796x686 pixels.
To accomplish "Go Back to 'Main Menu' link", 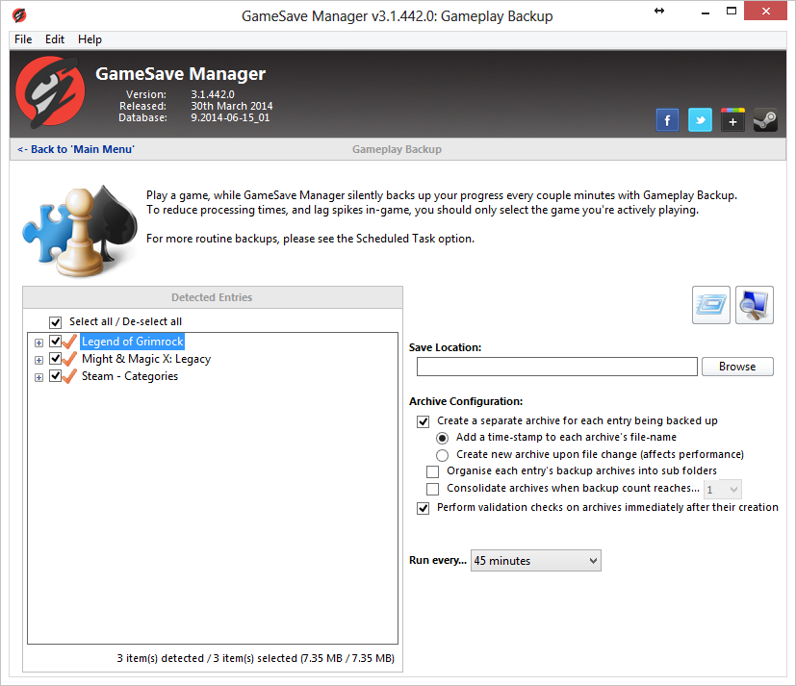I will pyautogui.click(x=76, y=149).
